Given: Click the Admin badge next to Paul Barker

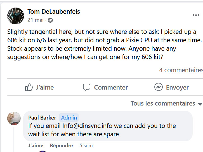Looking at the screenshot, I should [69, 118].
